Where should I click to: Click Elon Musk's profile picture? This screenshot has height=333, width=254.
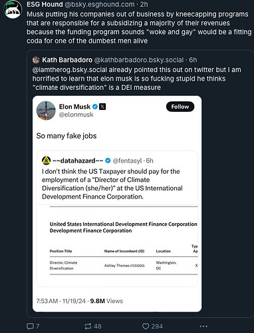(46, 111)
